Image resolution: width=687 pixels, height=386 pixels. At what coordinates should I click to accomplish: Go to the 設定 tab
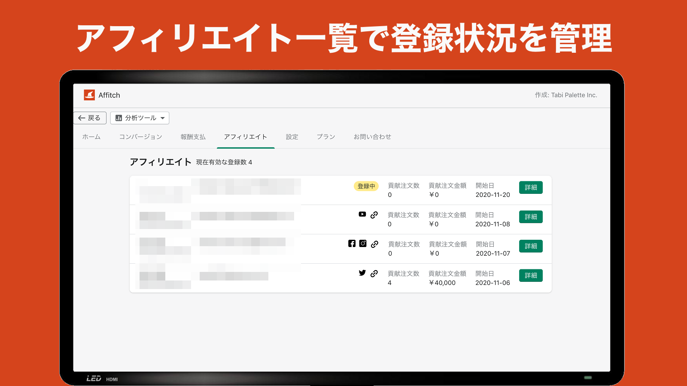coord(292,136)
